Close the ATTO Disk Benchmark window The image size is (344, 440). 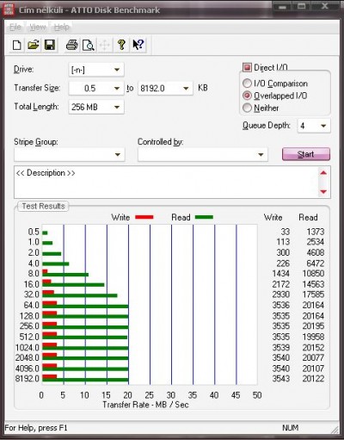coord(324,6)
